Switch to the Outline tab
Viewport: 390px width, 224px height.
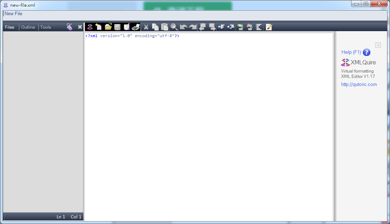28,27
